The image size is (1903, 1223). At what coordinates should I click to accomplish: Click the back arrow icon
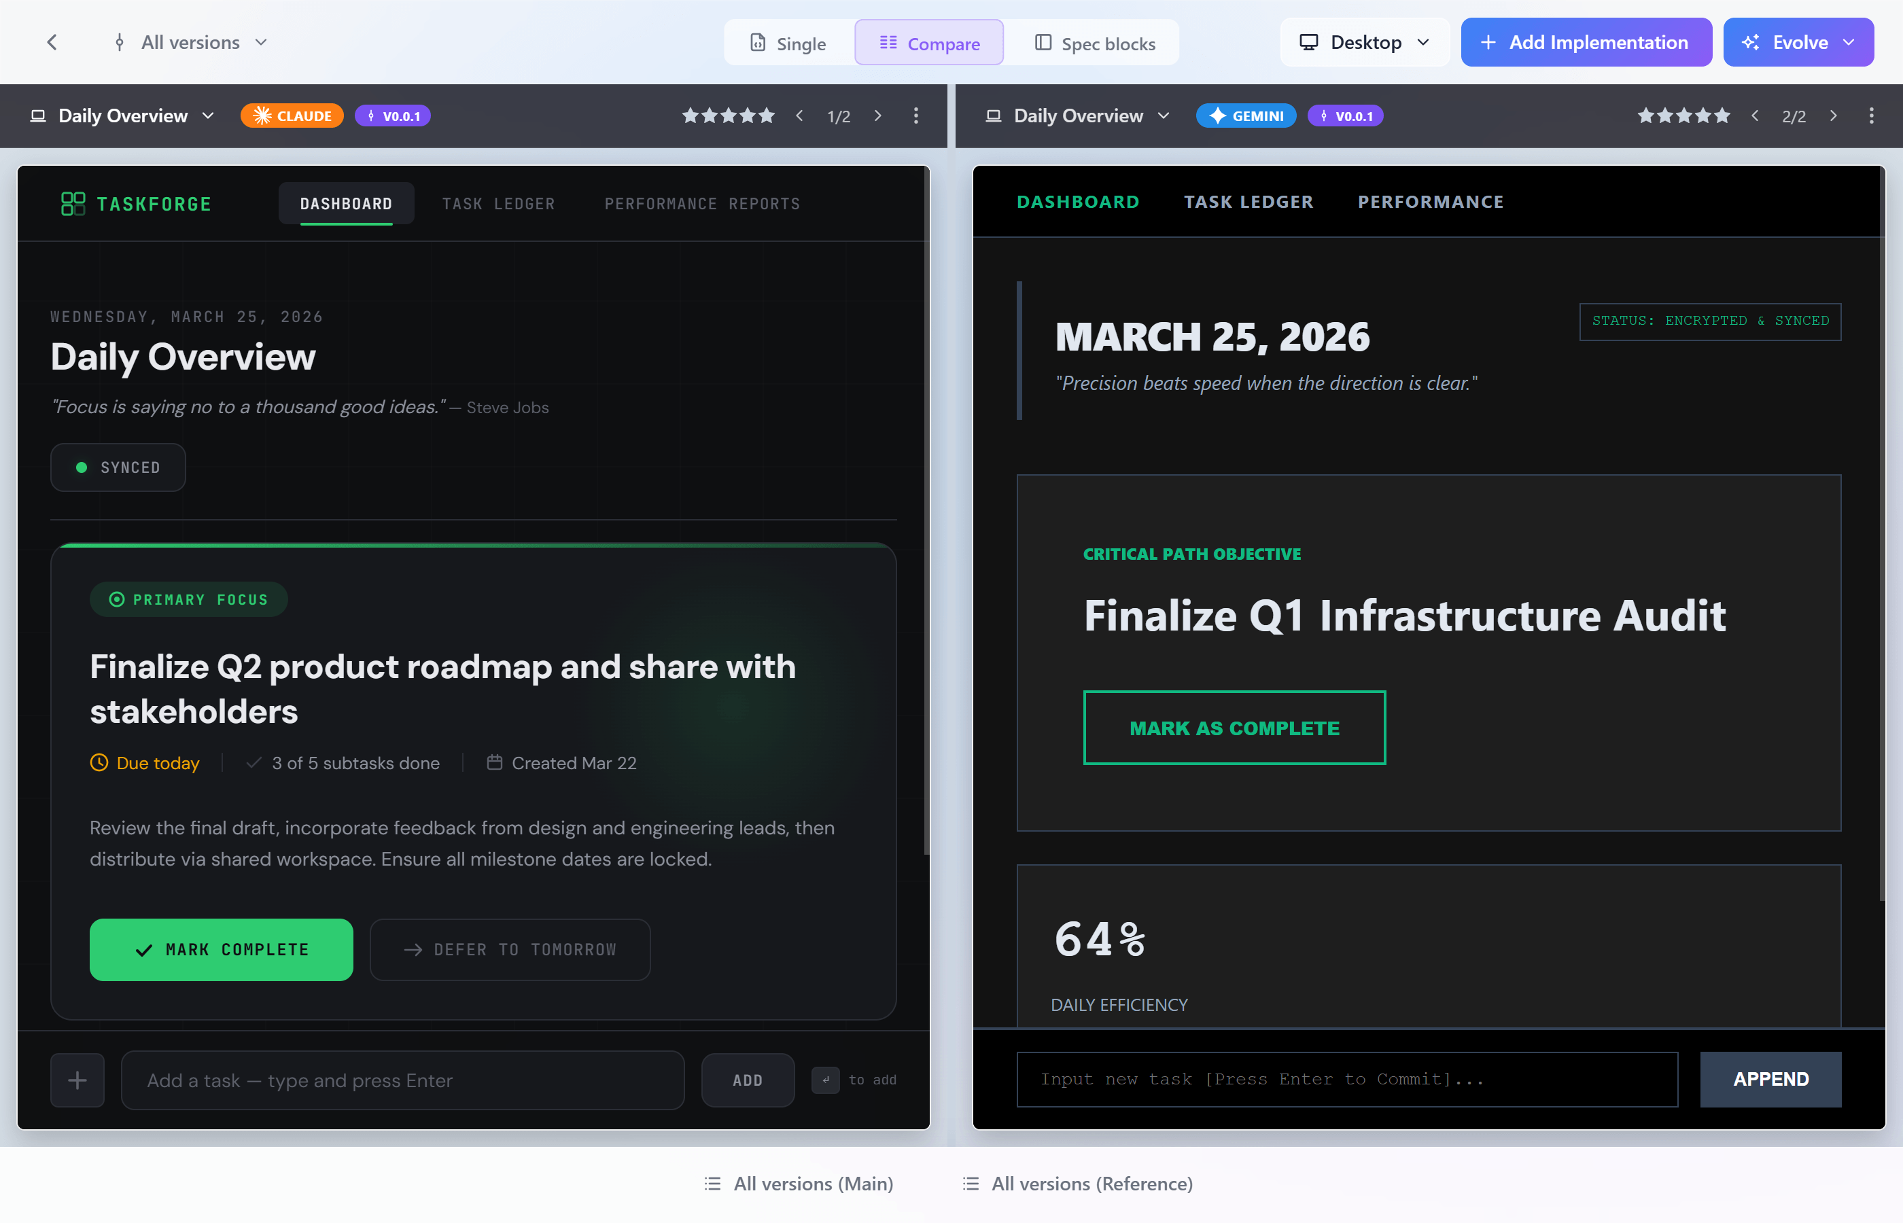(x=52, y=42)
